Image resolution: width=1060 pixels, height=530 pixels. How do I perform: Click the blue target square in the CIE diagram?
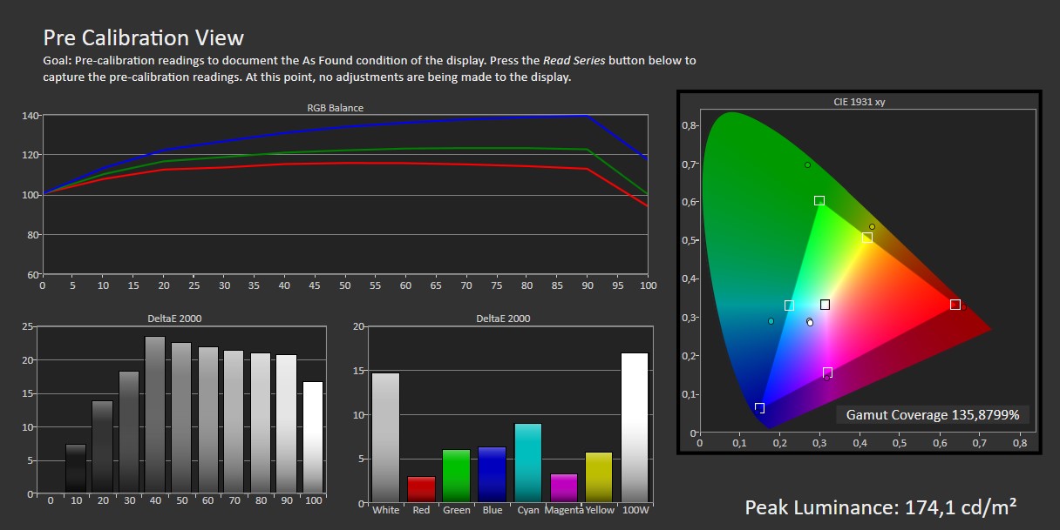pos(759,408)
